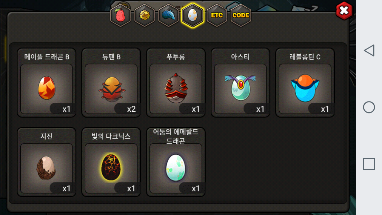Select the glowing lava 빛의 다크닉스 egg

point(111,162)
